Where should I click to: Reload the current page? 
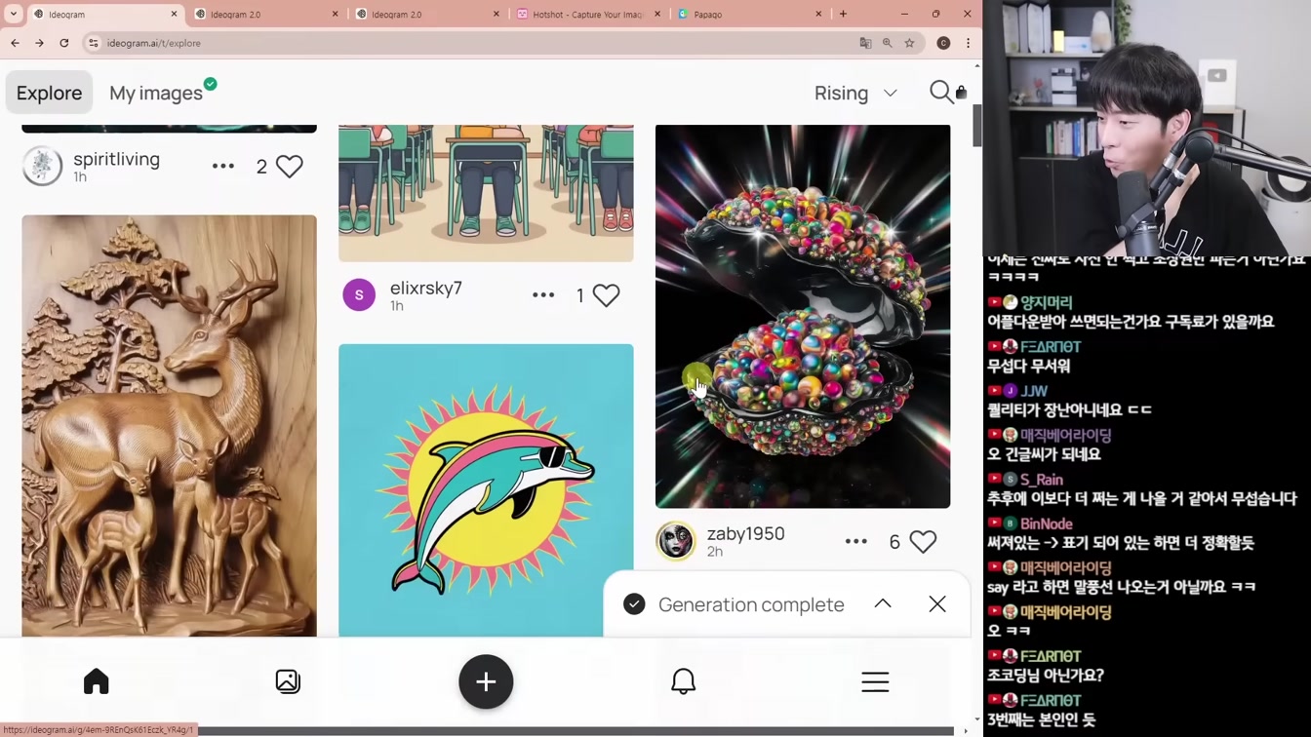coord(64,43)
